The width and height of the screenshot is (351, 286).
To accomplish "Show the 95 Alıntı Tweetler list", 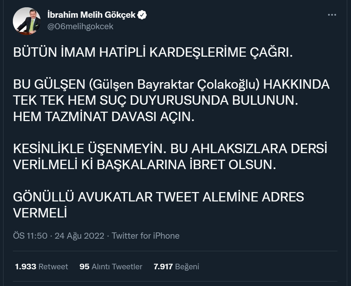I will point(111,267).
